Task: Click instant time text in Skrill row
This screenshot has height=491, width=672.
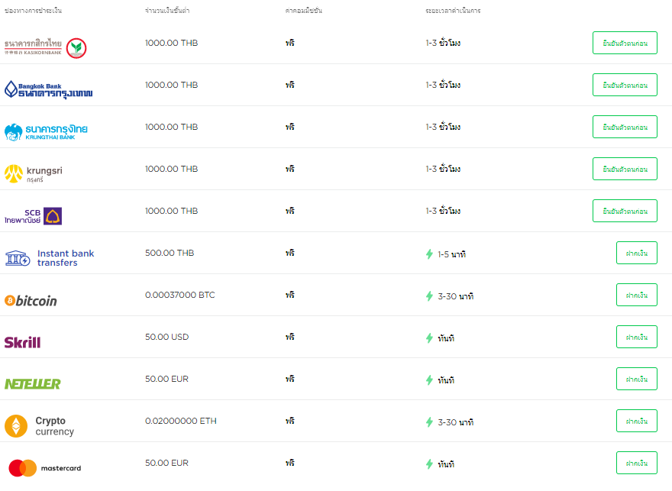Action: 446,338
